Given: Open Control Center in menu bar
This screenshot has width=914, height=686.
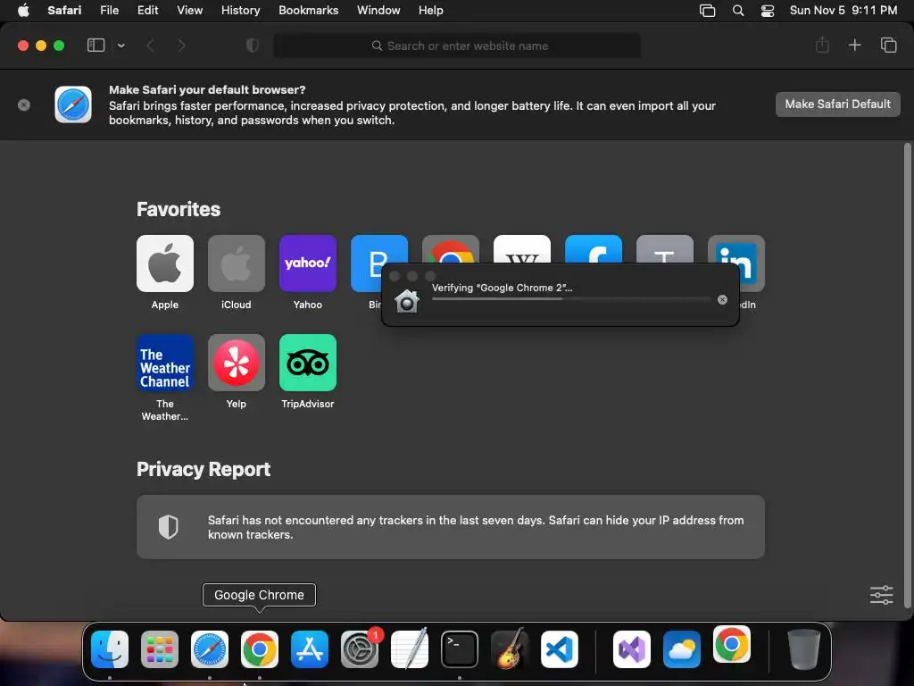Looking at the screenshot, I should [x=768, y=11].
